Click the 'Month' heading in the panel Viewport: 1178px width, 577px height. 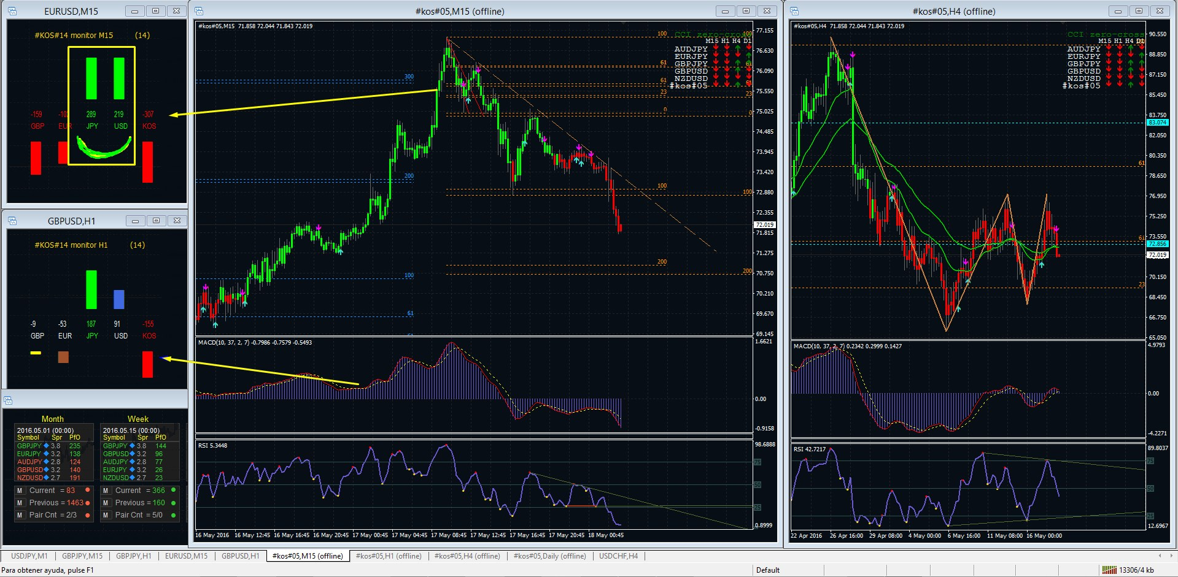pyautogui.click(x=53, y=419)
